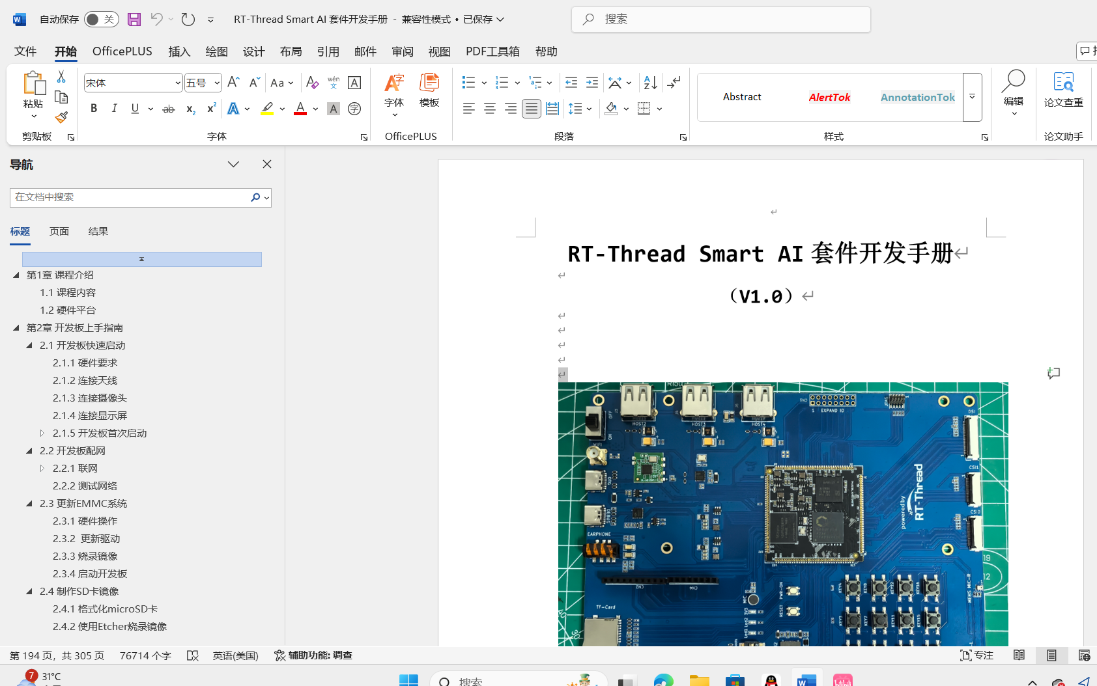1097x686 pixels.
Task: Collapse 2.3 更新EMMC系统 heading
Action: coord(29,503)
